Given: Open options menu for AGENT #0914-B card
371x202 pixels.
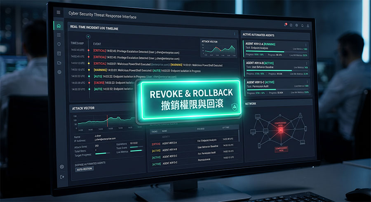Looking at the screenshot, I should 306,63.
